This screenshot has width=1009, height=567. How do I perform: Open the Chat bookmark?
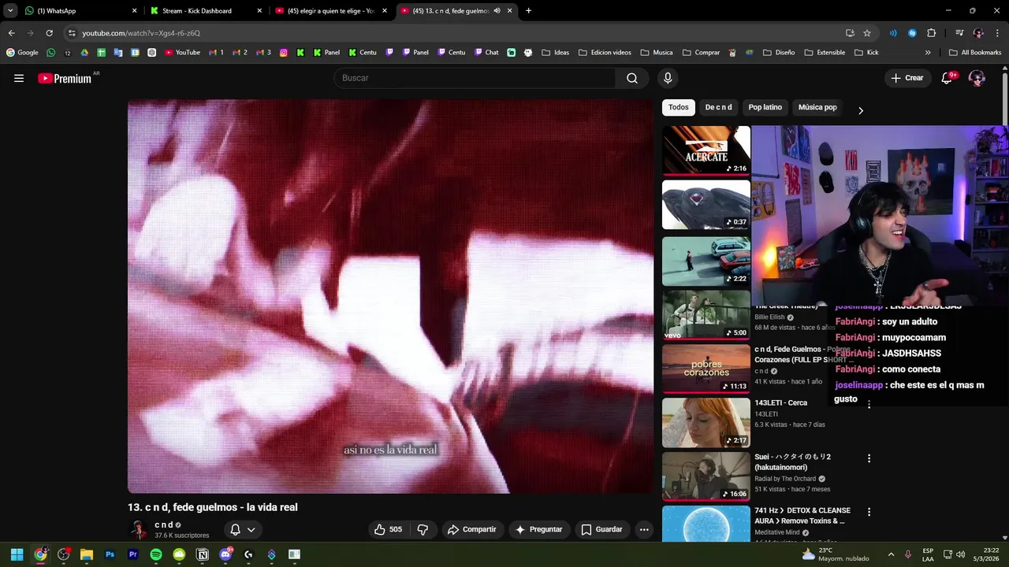click(486, 53)
